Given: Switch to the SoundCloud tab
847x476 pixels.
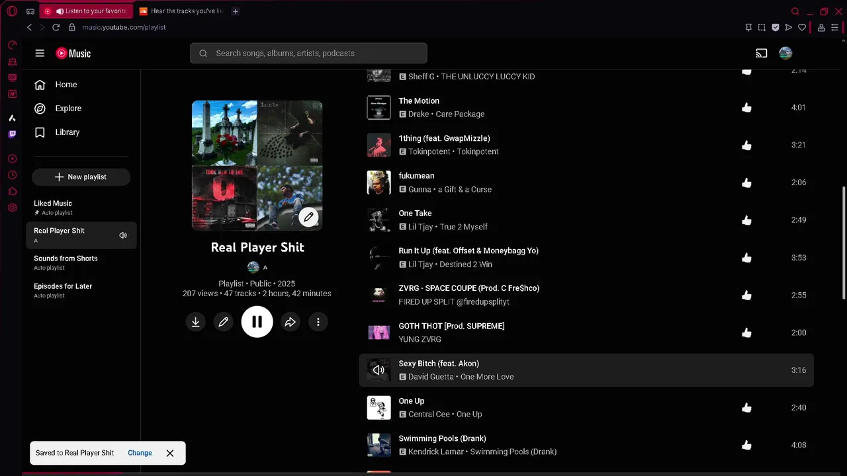Looking at the screenshot, I should (182, 11).
